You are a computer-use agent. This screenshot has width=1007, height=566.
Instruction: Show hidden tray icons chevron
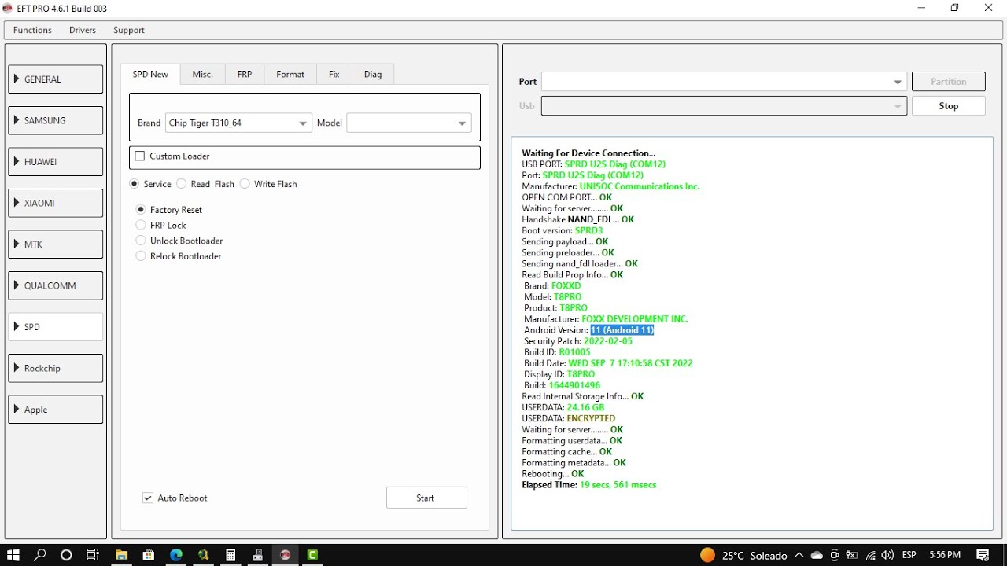tap(799, 555)
